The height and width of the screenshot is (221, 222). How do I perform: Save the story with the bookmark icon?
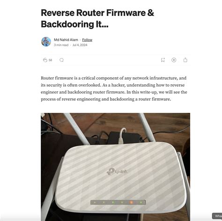(163, 60)
